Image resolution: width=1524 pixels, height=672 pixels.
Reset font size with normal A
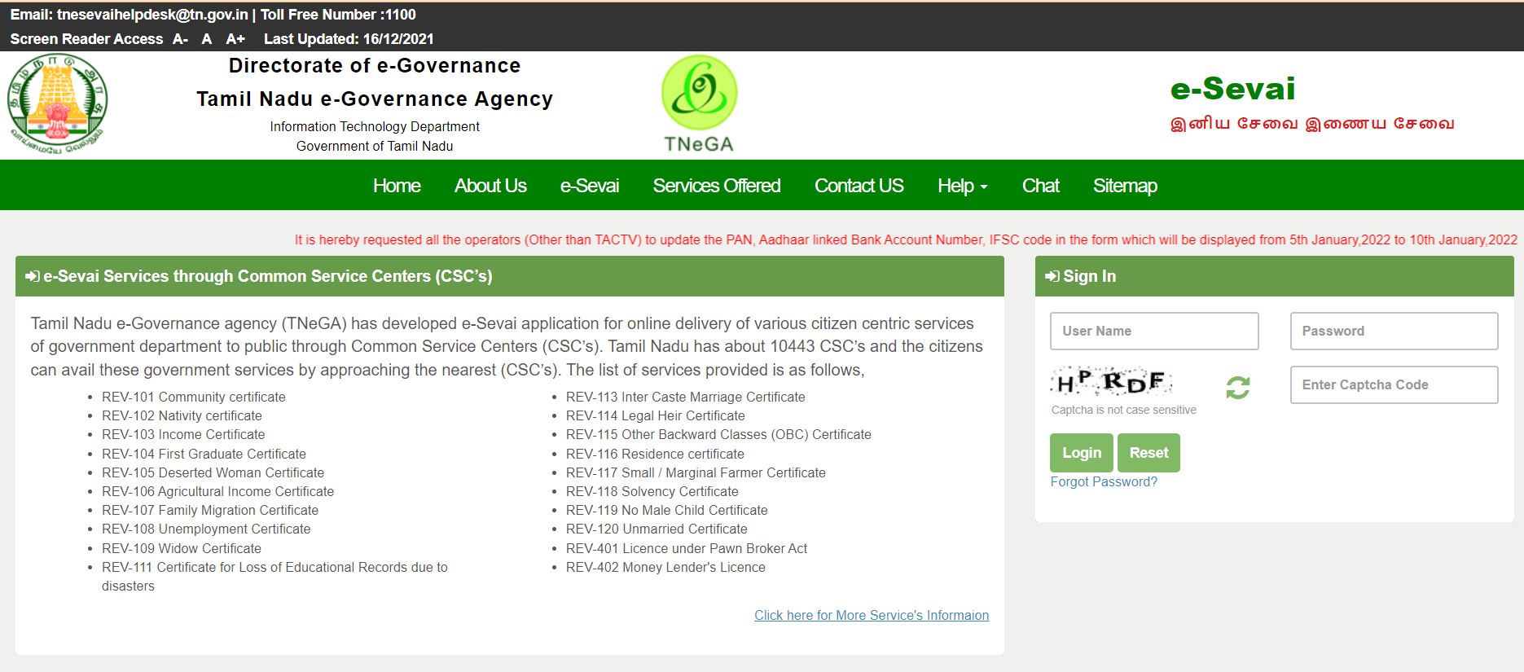click(x=207, y=39)
